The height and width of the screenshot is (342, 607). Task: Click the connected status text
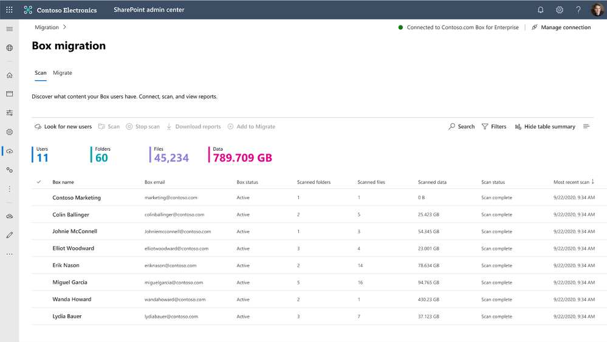[x=462, y=27]
